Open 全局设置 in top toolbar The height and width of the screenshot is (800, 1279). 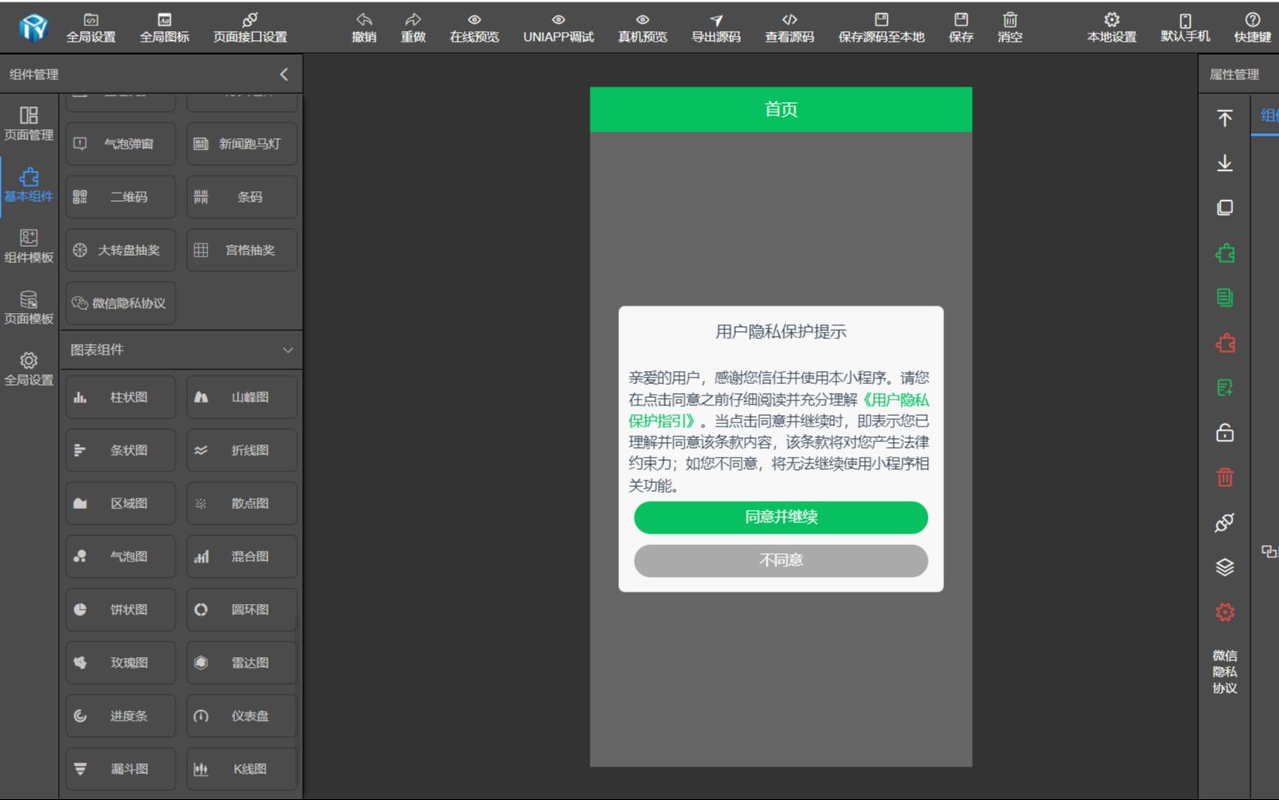(x=91, y=28)
